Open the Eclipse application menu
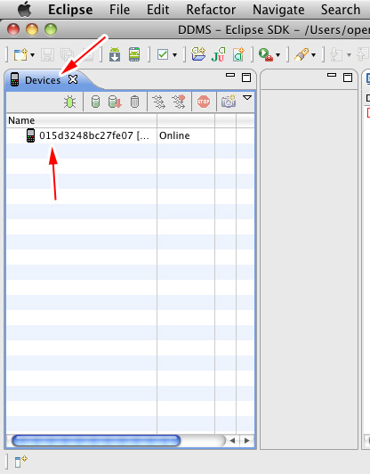370x474 pixels. [70, 10]
